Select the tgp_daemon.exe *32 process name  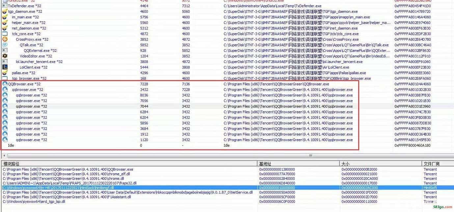pyautogui.click(x=25, y=11)
